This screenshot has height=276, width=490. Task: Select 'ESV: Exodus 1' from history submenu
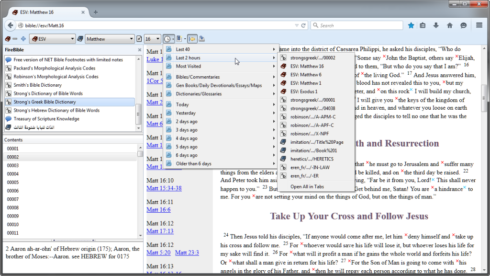click(305, 92)
